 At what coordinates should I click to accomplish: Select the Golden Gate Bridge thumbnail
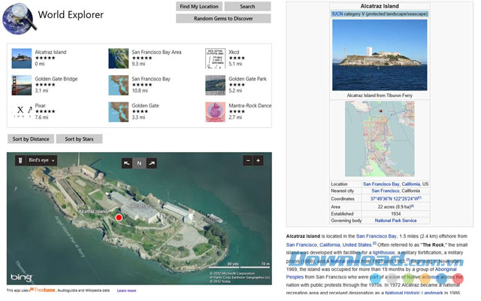[x=22, y=85]
